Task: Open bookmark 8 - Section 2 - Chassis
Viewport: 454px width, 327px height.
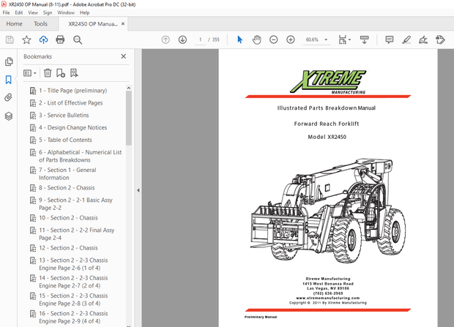Action: click(x=67, y=187)
